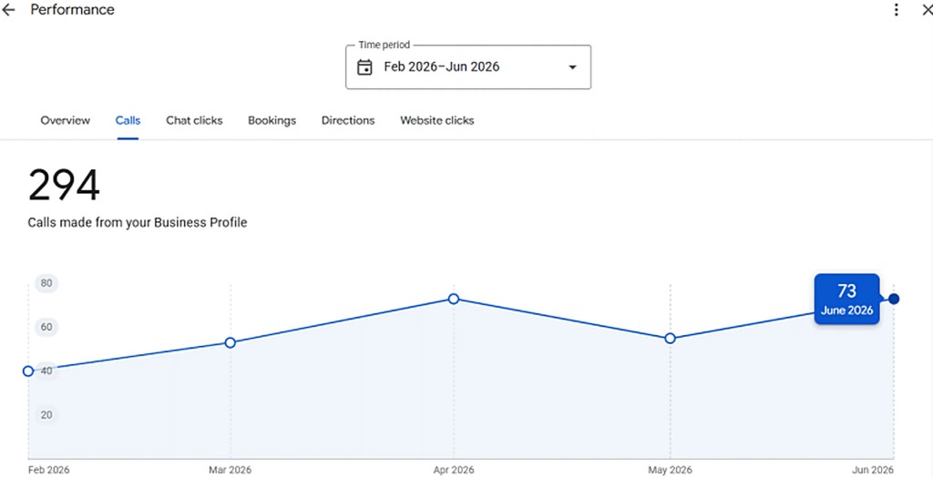Image resolution: width=933 pixels, height=478 pixels.
Task: Open the three-dot more options menu
Action: point(897,10)
